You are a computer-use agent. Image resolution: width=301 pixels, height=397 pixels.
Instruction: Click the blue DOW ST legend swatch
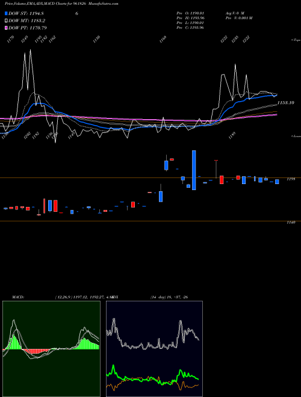(7, 13)
